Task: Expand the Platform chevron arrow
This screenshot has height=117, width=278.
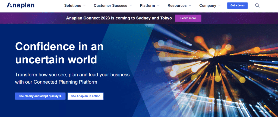Action: click(x=158, y=6)
